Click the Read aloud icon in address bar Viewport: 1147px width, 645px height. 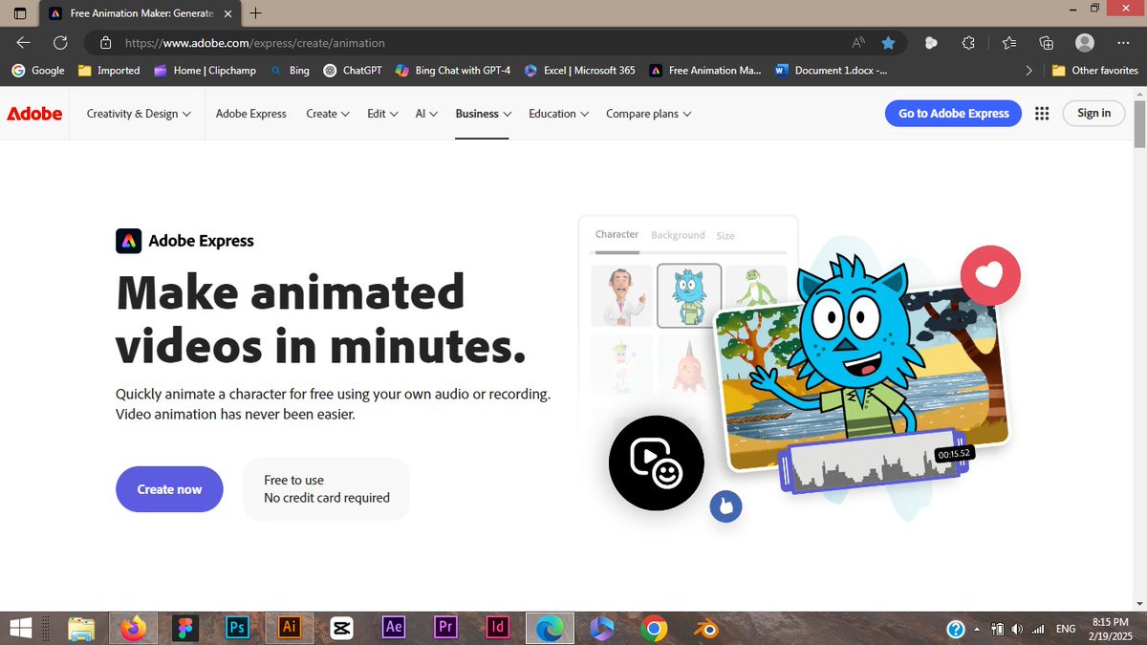click(858, 43)
